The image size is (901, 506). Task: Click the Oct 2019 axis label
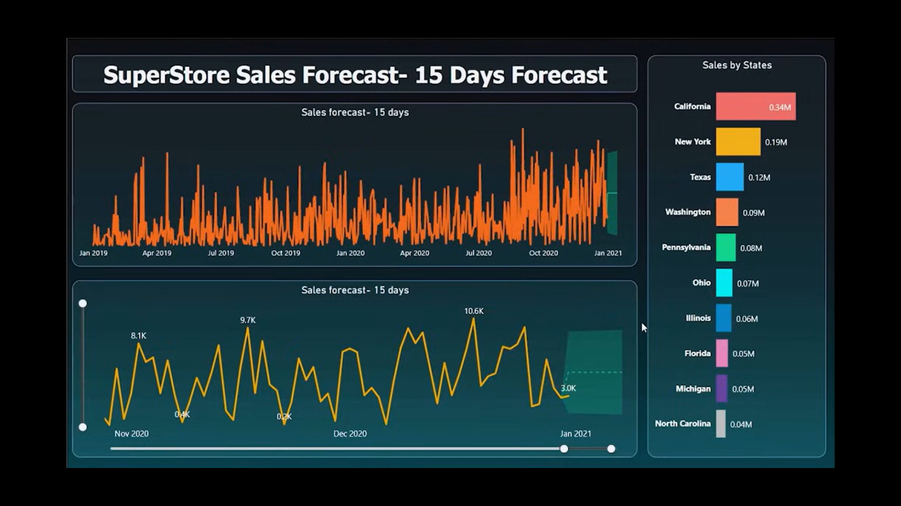(285, 253)
